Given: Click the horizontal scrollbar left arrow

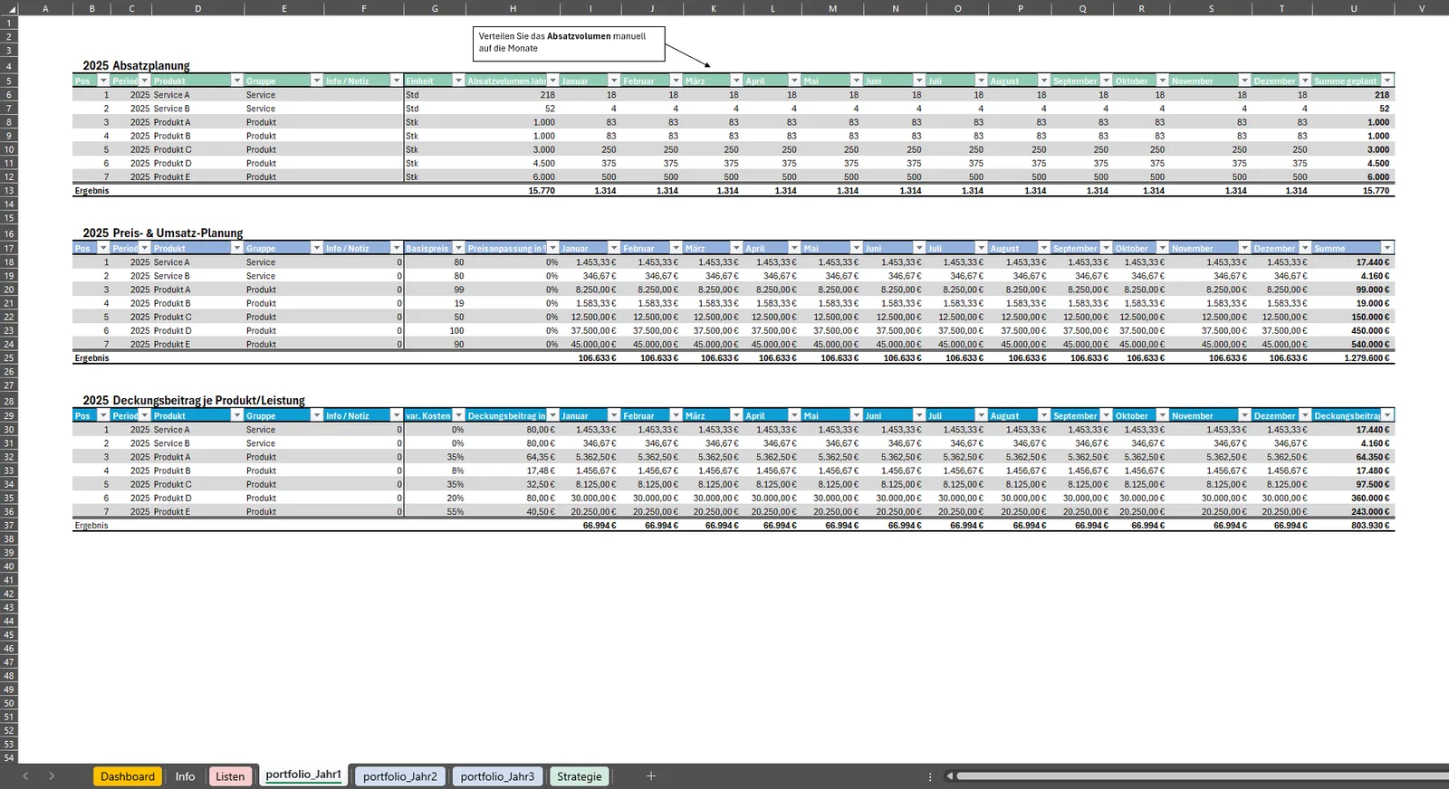Looking at the screenshot, I should click(949, 776).
